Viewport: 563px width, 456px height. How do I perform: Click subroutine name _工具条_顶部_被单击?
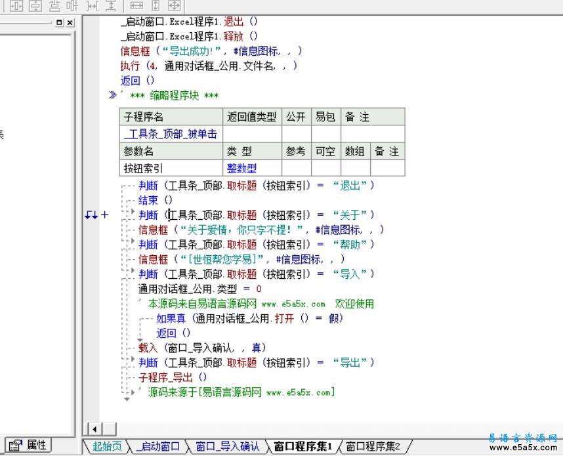coord(171,134)
